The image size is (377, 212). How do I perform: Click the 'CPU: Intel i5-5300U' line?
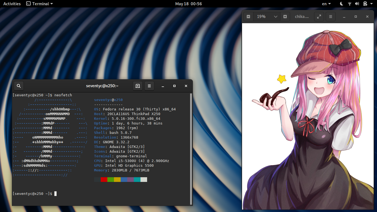(x=132, y=161)
